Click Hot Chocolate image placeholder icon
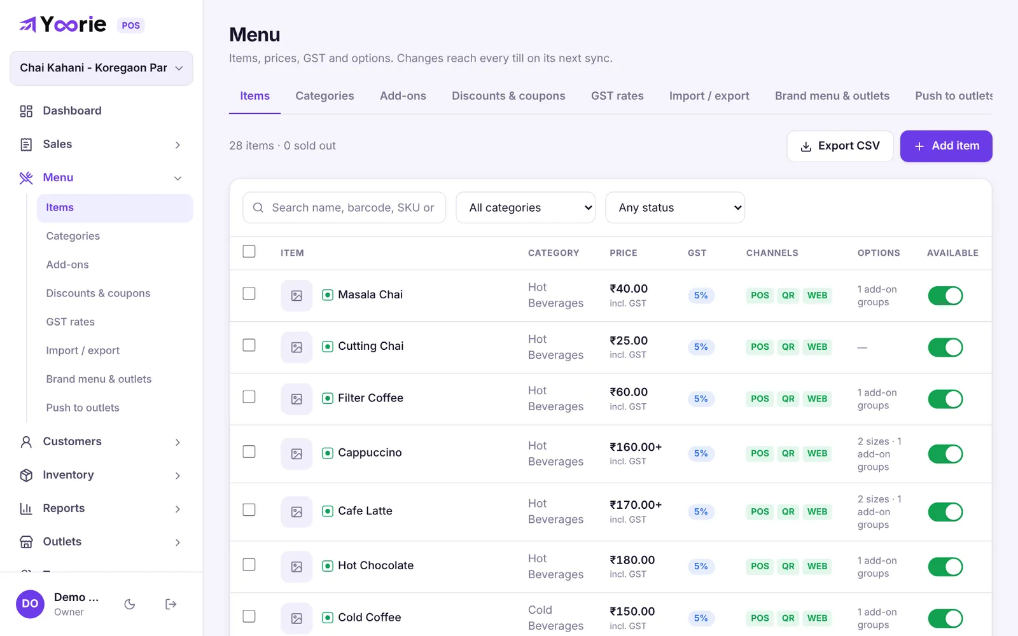The image size is (1018, 636). [x=296, y=567]
